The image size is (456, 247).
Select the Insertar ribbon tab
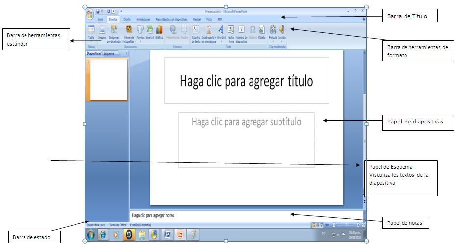[x=113, y=19]
